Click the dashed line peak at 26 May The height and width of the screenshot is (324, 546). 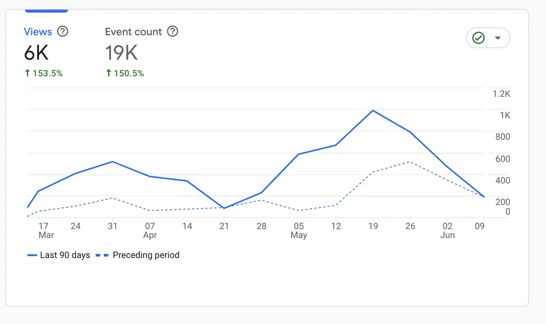(x=410, y=162)
